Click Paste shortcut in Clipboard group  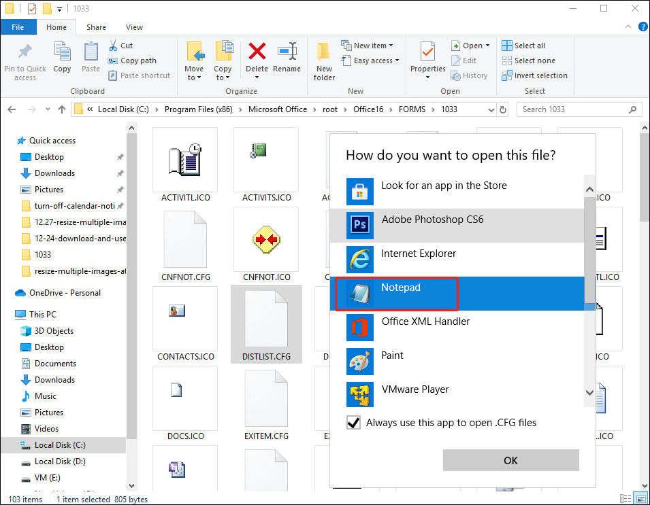[x=140, y=75]
